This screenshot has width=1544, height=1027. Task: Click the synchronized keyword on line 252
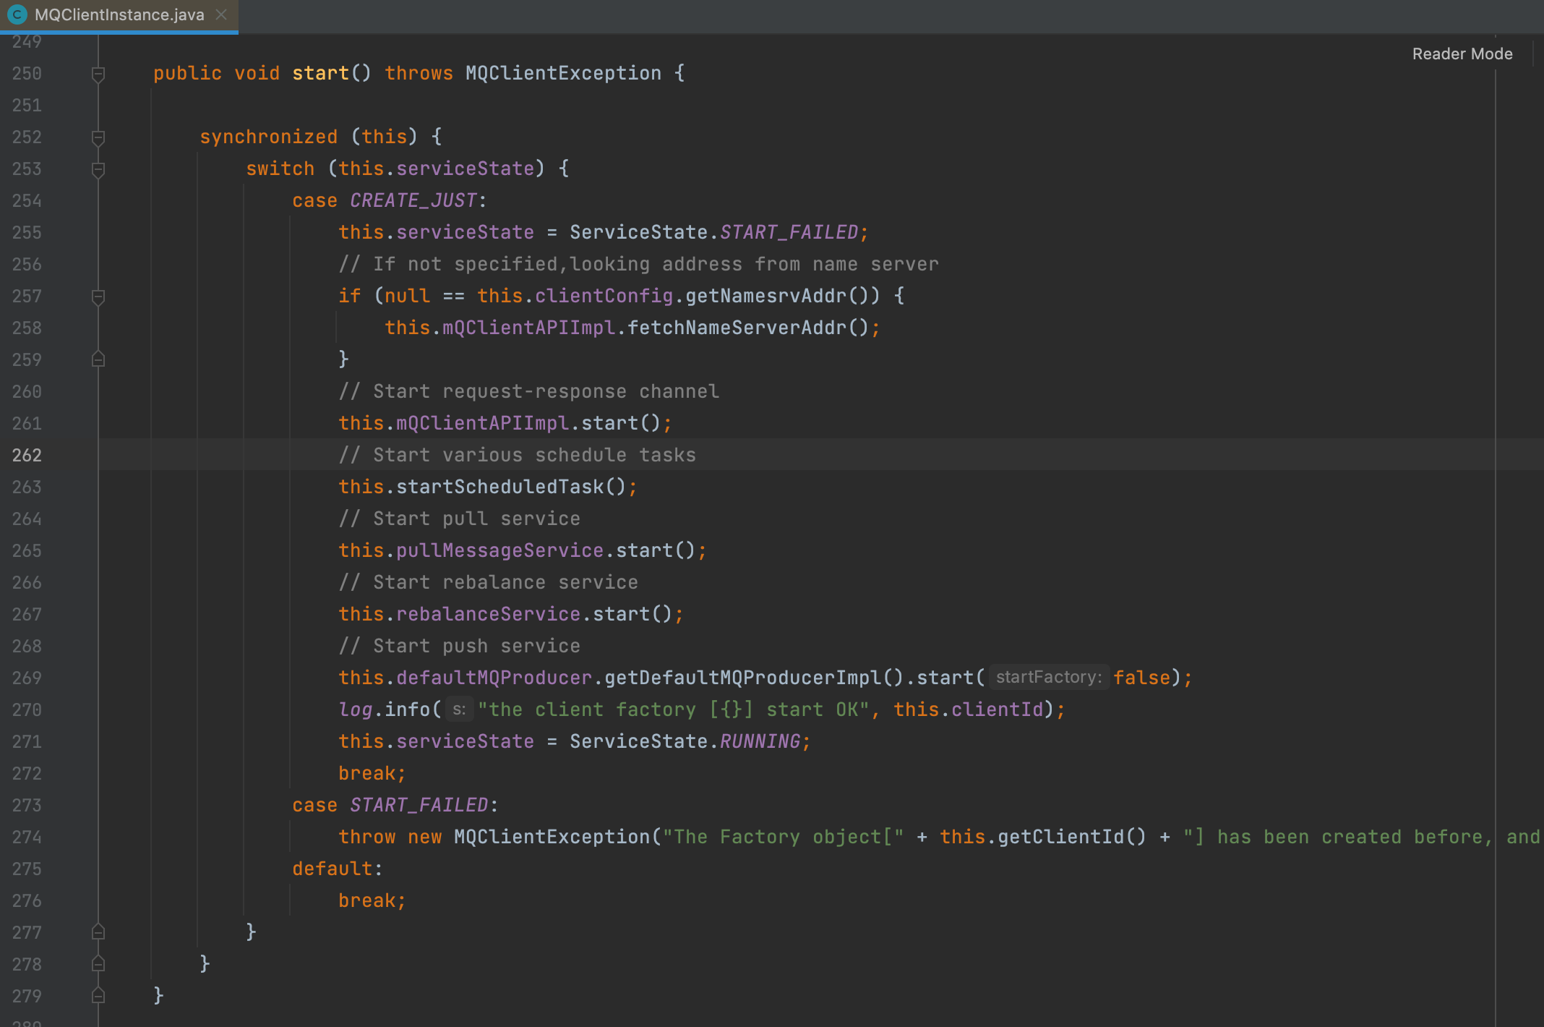coord(268,137)
